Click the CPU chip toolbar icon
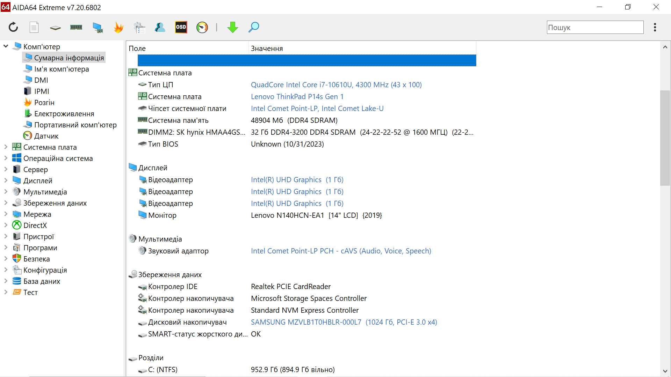This screenshot has height=377, width=671. 55,28
